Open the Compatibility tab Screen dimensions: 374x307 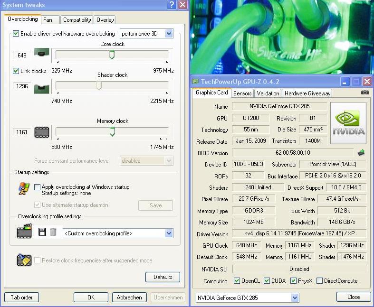click(77, 20)
